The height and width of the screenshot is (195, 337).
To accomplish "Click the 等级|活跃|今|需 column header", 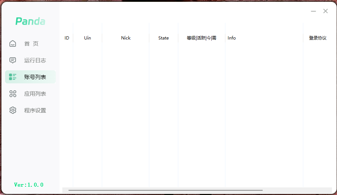I will (201, 38).
